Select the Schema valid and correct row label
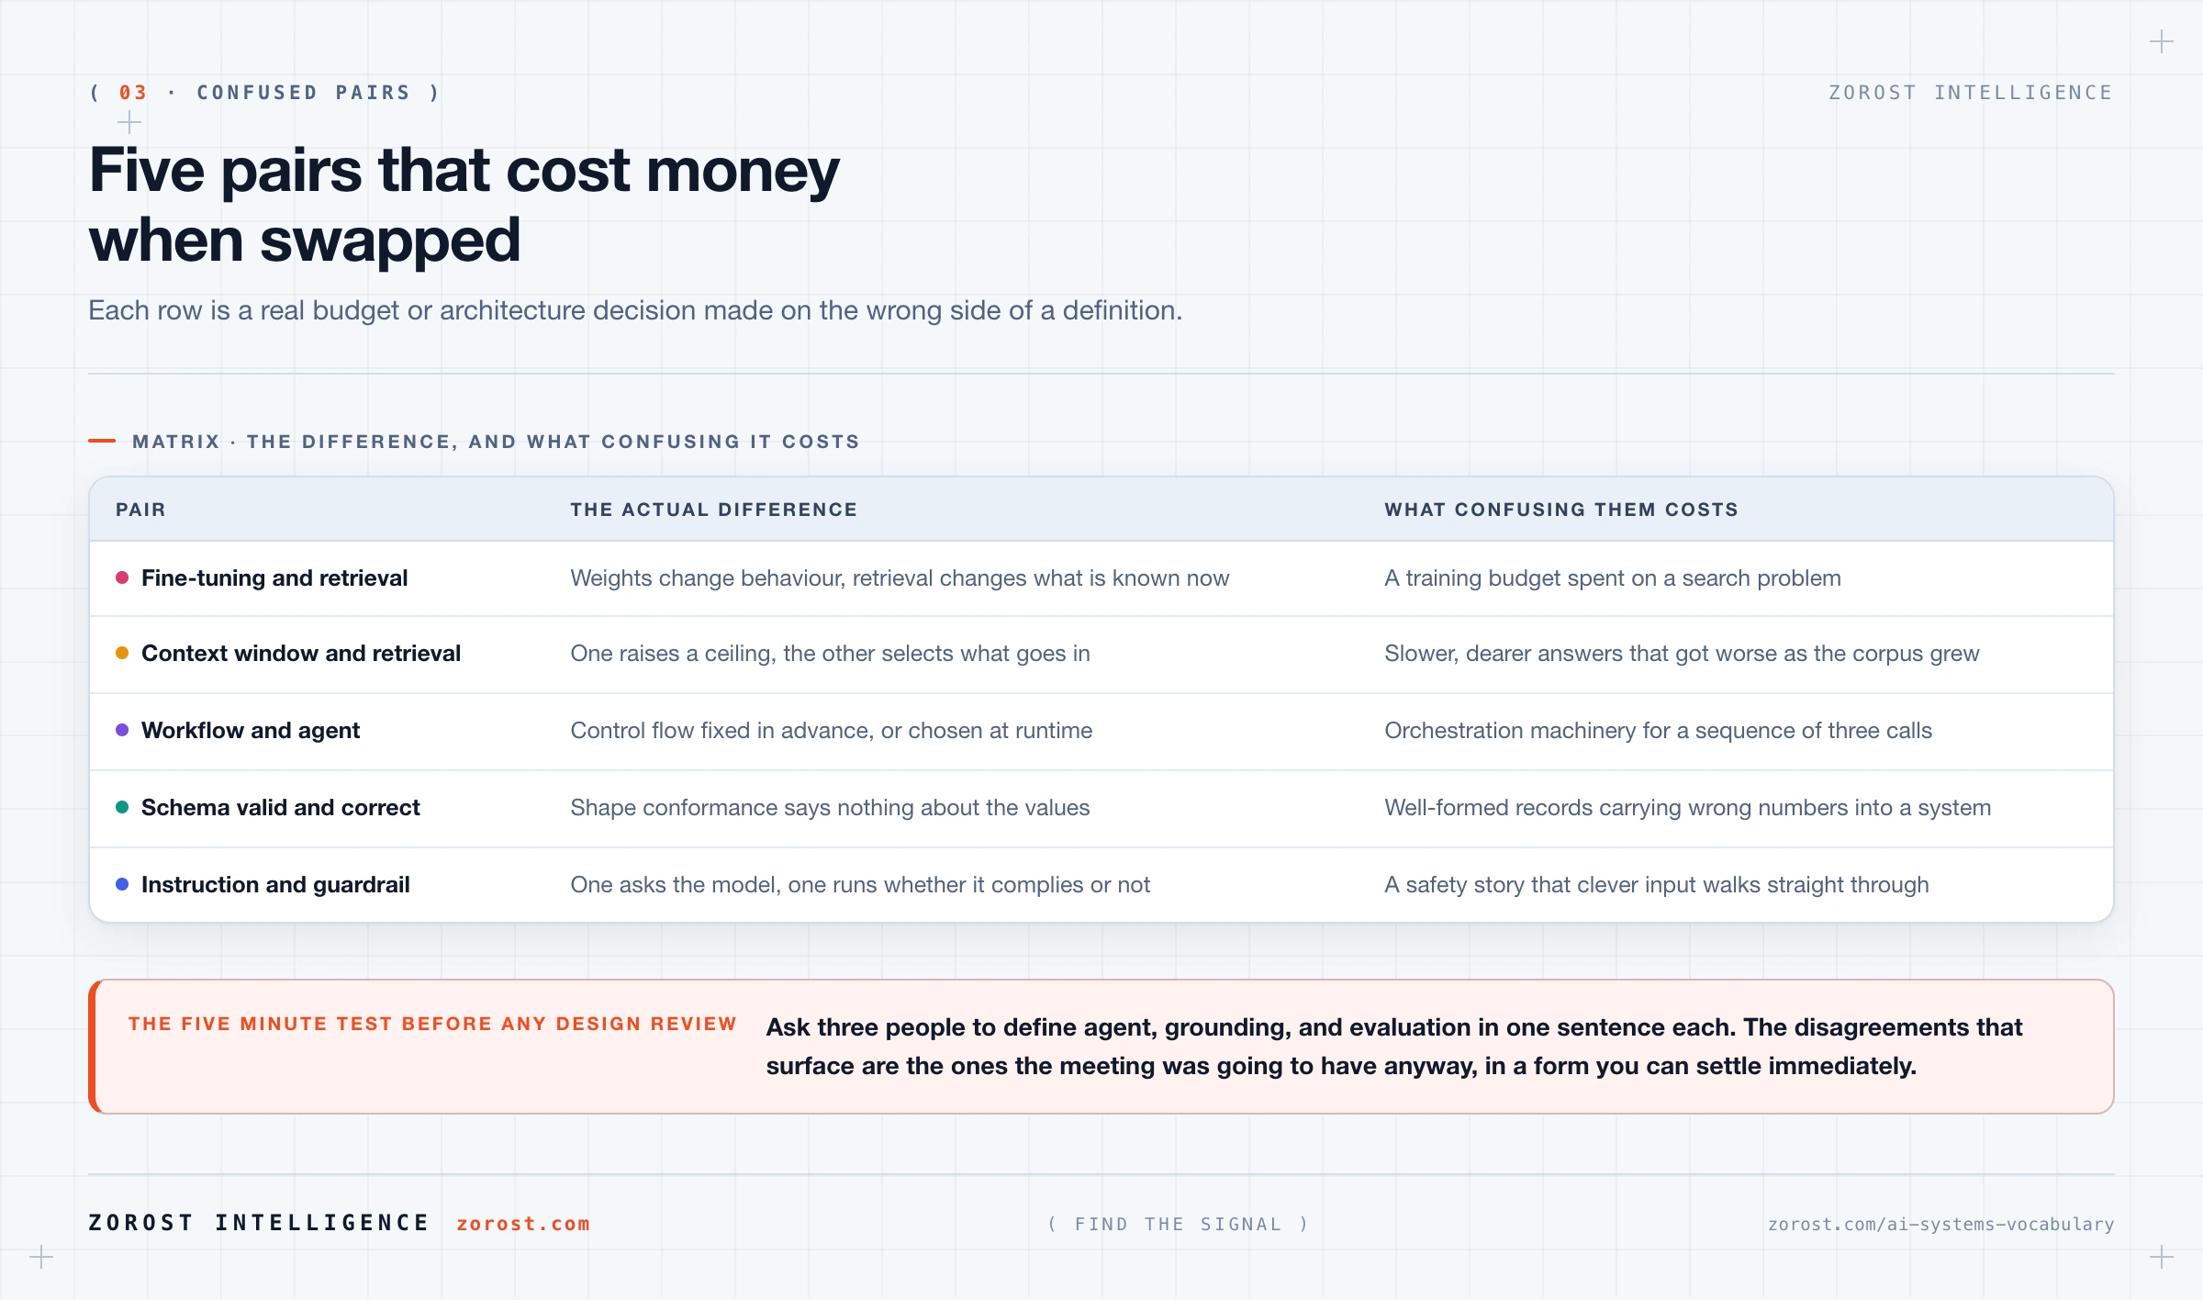The height and width of the screenshot is (1300, 2203). coord(280,807)
